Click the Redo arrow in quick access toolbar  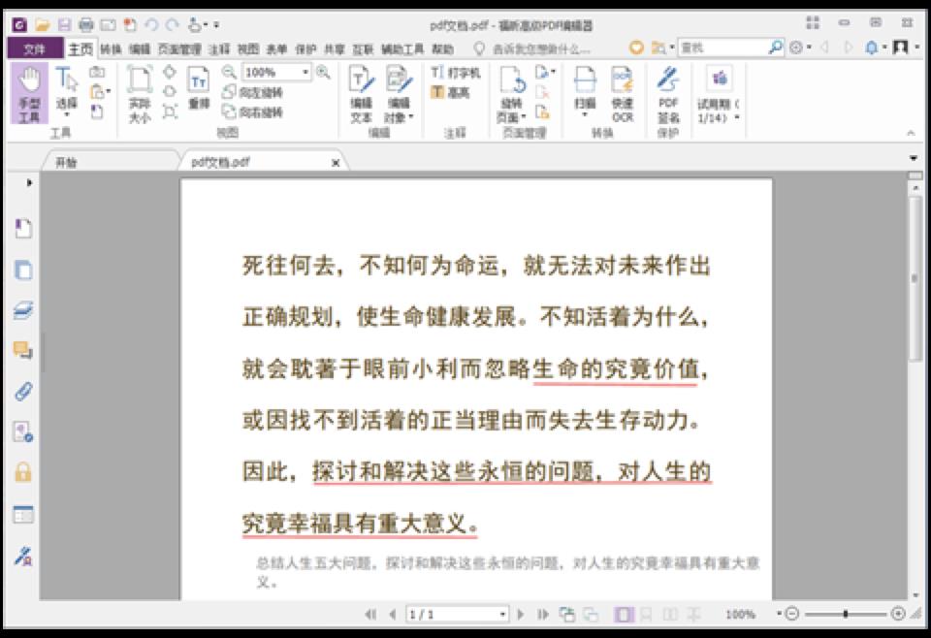tap(173, 25)
